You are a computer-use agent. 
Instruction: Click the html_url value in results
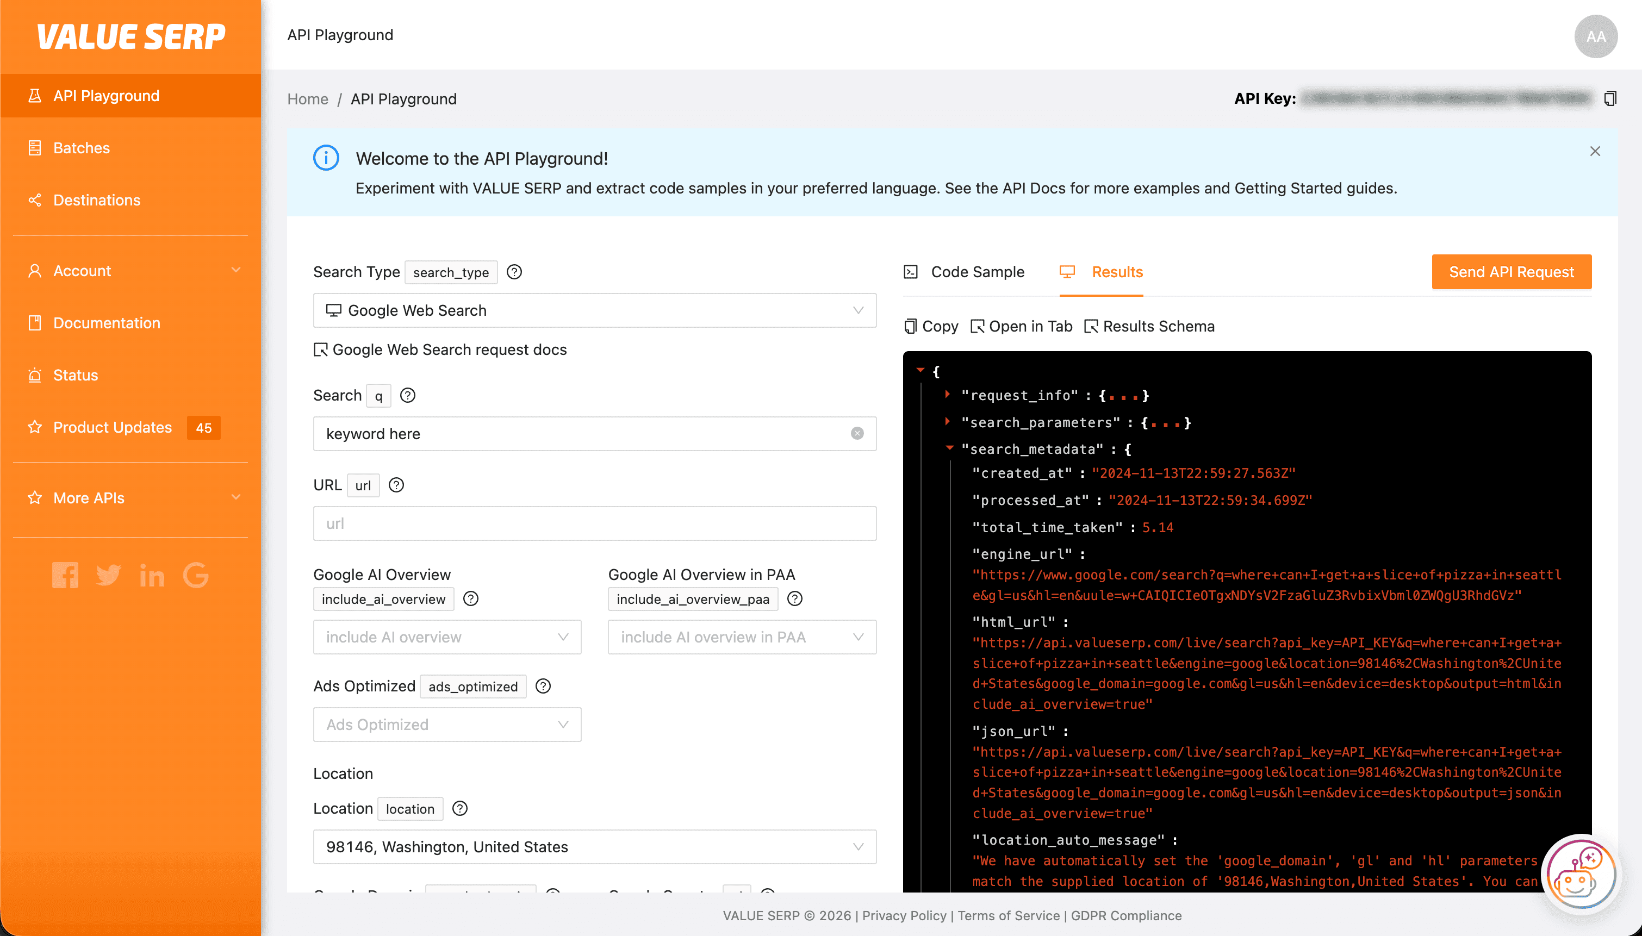(1267, 673)
